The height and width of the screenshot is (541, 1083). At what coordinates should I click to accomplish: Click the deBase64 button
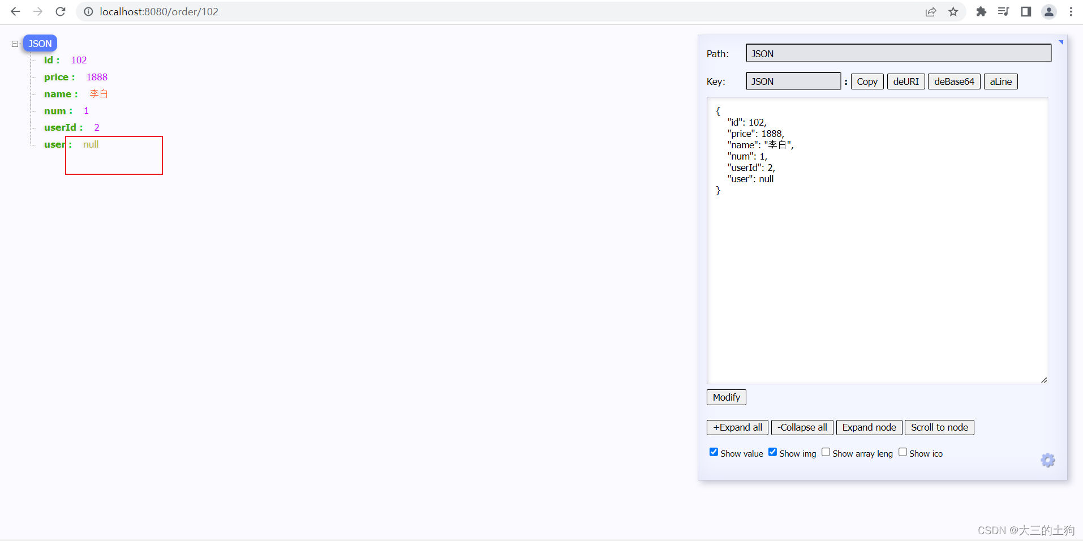(x=954, y=81)
